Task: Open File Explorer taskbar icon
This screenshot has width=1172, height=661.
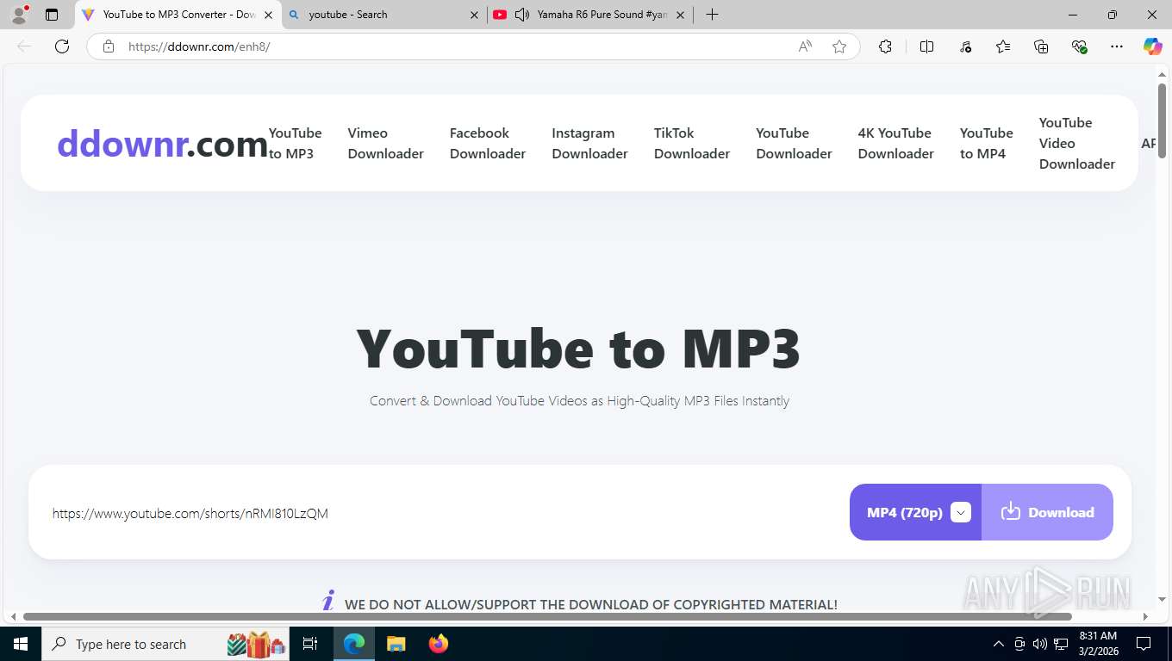Action: 396,644
